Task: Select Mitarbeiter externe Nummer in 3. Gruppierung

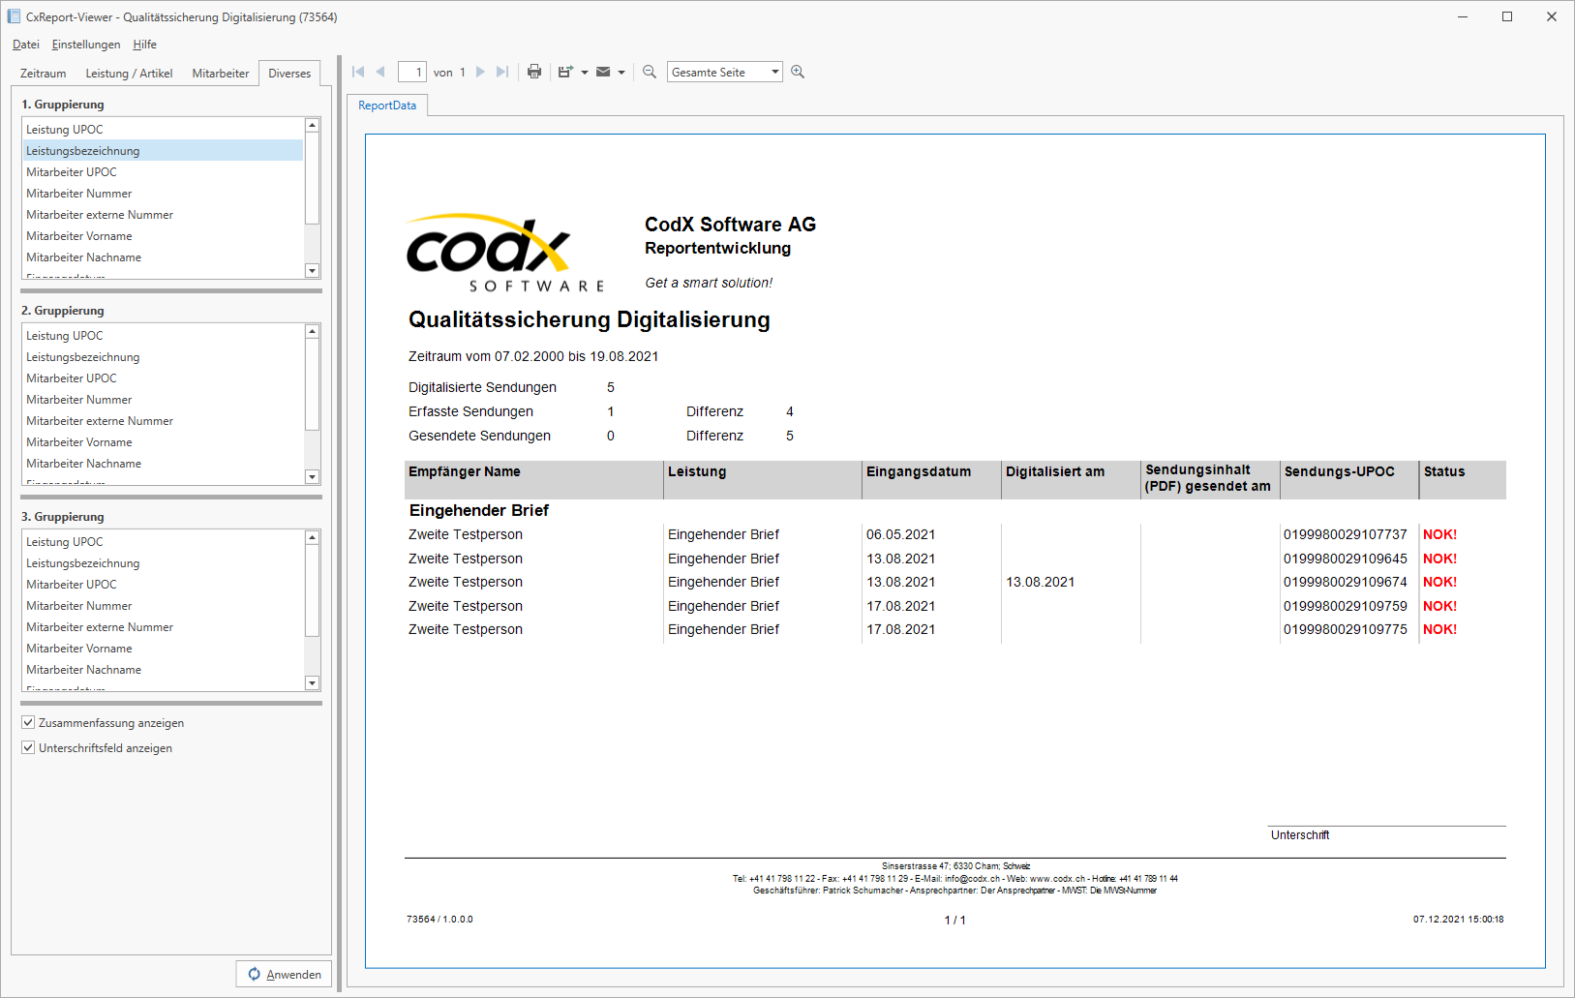Action: point(163,627)
